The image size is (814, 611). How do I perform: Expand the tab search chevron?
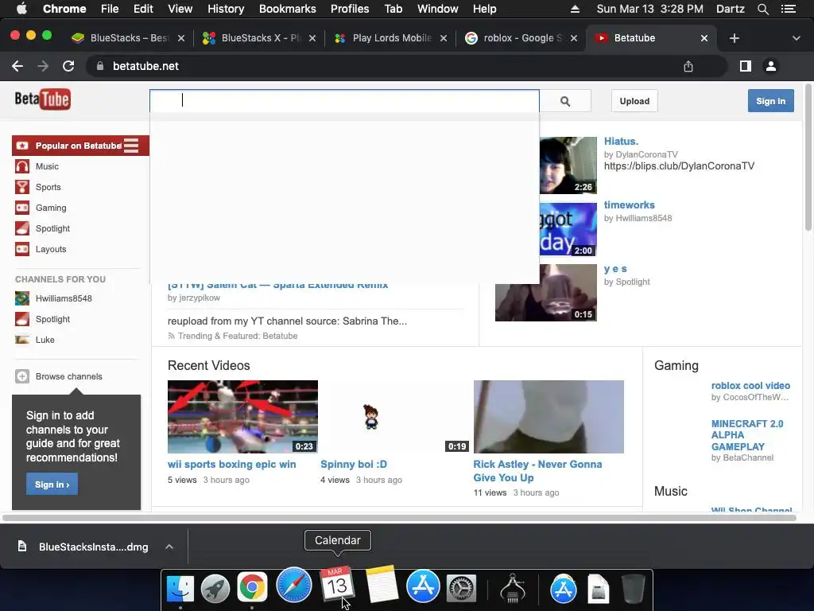click(x=796, y=38)
